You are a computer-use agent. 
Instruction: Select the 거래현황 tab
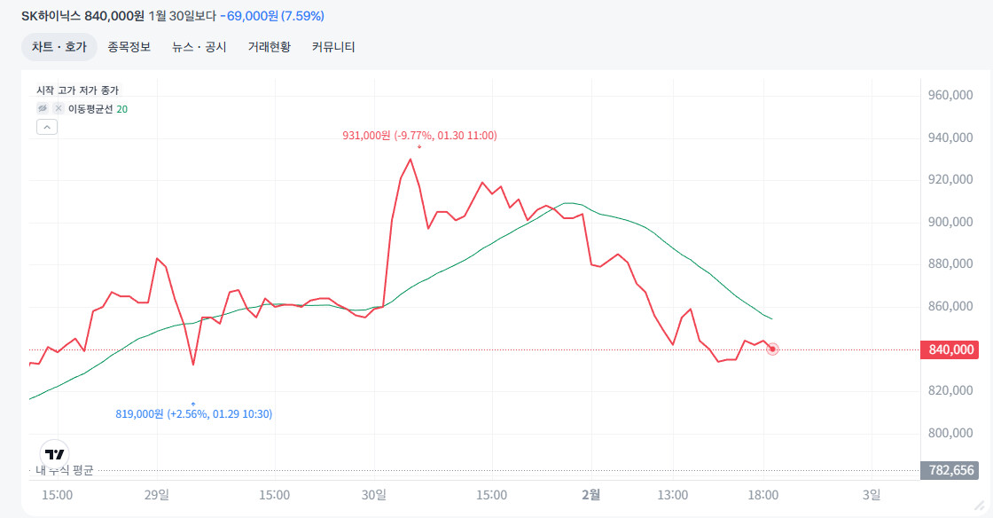point(270,47)
